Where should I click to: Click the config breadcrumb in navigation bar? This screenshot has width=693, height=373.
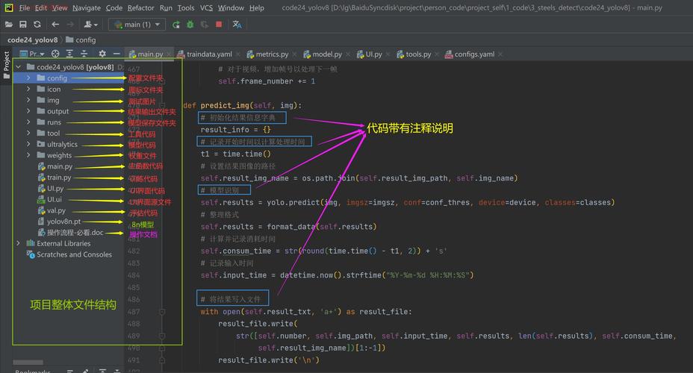[85, 40]
